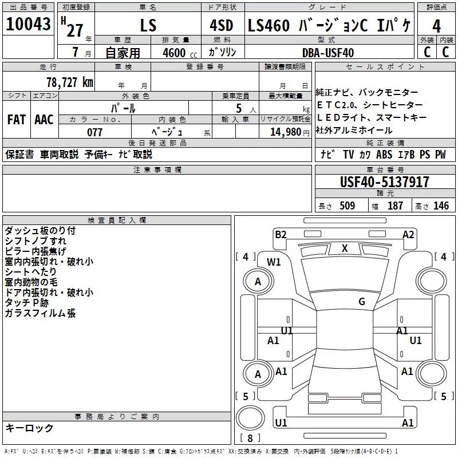The width and height of the screenshot is (458, 458).
Task: Click 検査員記入欄 header
Action: (117, 220)
